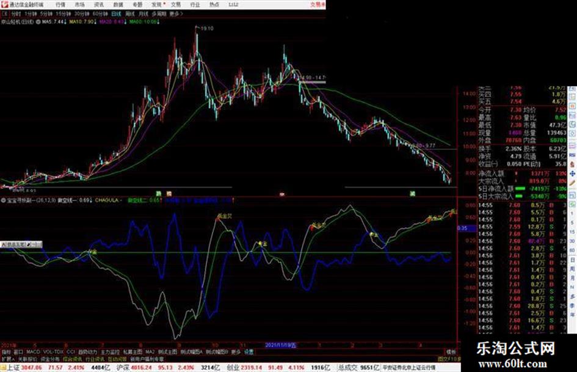Screen dimensions: 577x372
Task: Open the 设置 indicator settings
Action: click(249, 352)
